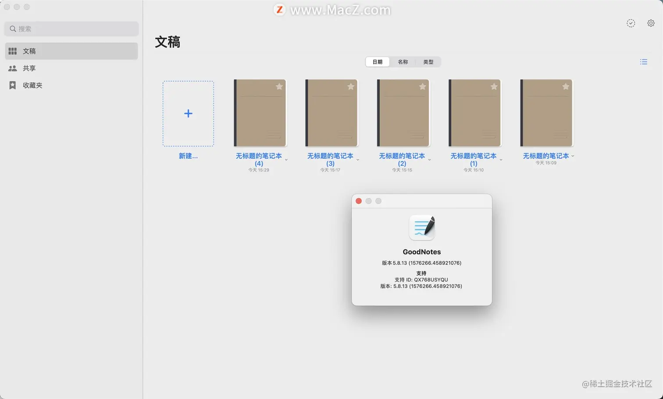
Task: Click the select checkmark circle icon
Action: (631, 23)
